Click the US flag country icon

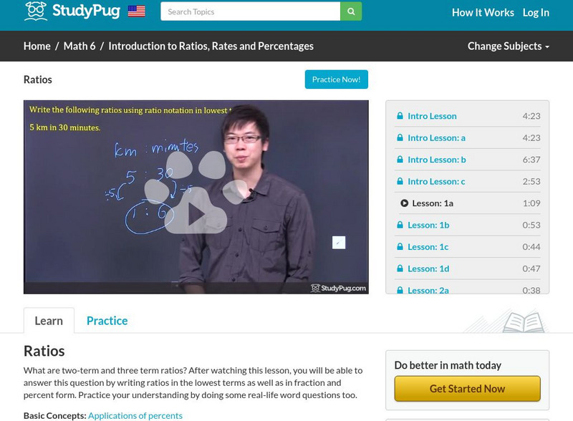point(136,11)
